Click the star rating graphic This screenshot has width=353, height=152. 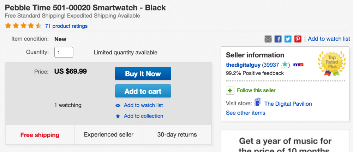[x=23, y=26]
